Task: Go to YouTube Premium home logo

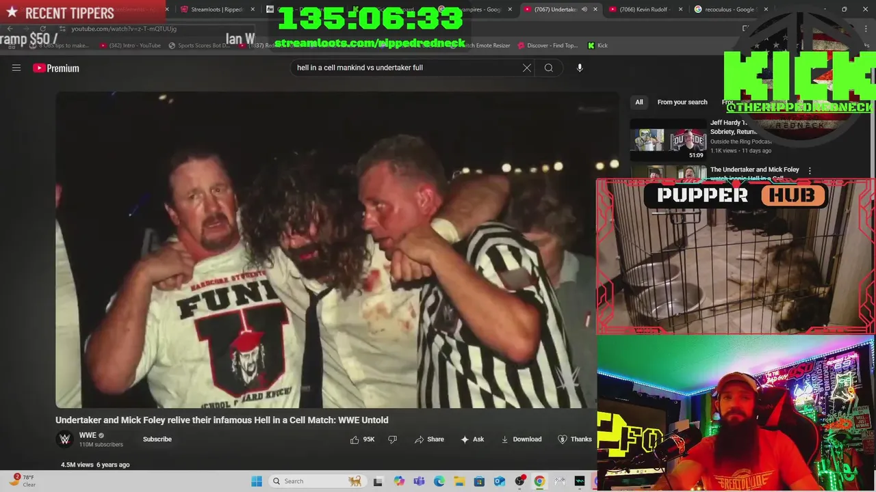Action: click(x=56, y=68)
